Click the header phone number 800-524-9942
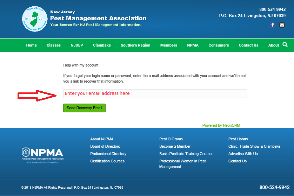Image resolution: width=294 pixels, height=196 pixels. click(x=273, y=9)
